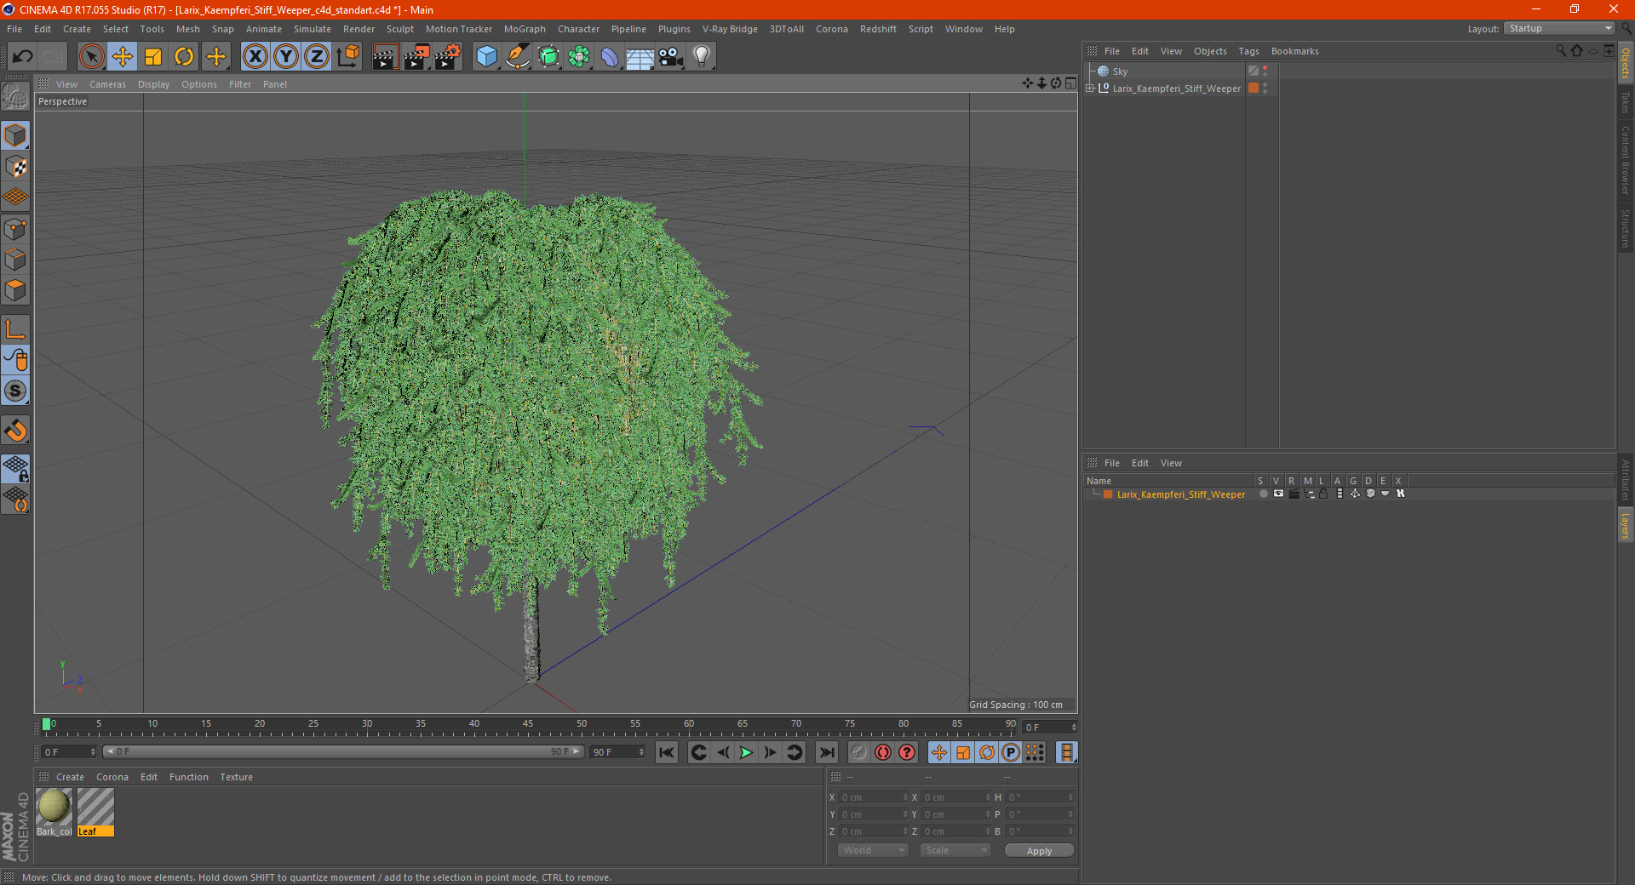
Task: Toggle layer View eye icon for Larix layer
Action: (x=1278, y=494)
